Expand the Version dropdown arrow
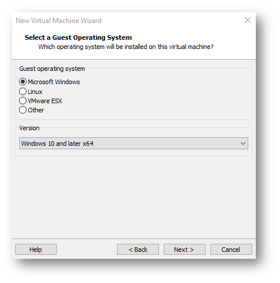The height and width of the screenshot is (283, 280). click(x=243, y=144)
